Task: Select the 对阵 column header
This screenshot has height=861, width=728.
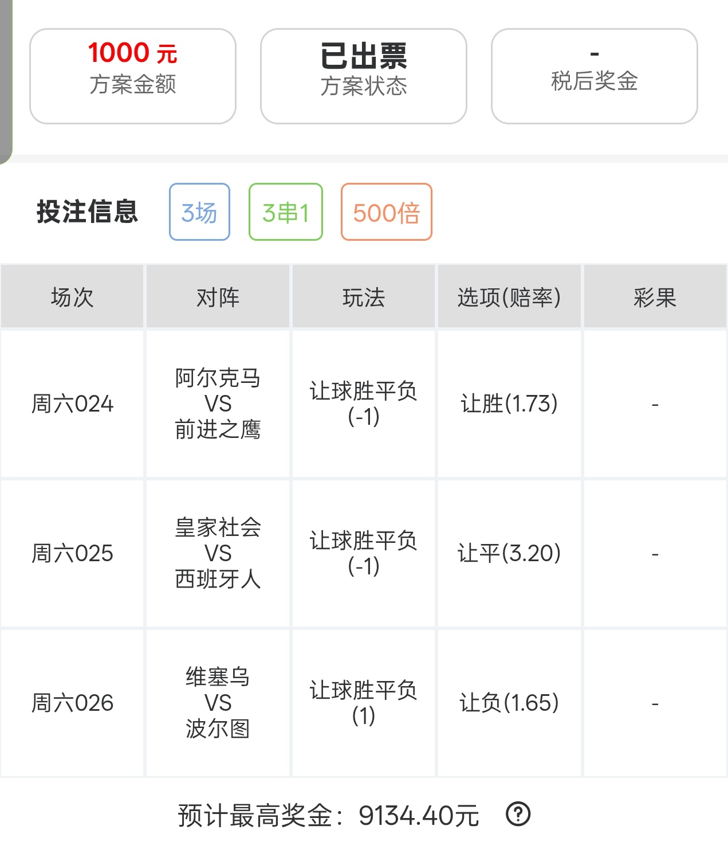Action: coord(218,297)
